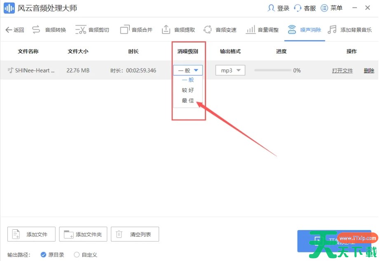The height and width of the screenshot is (261, 380).
Task: Open the 菜单 menu in title bar
Action: 332,8
